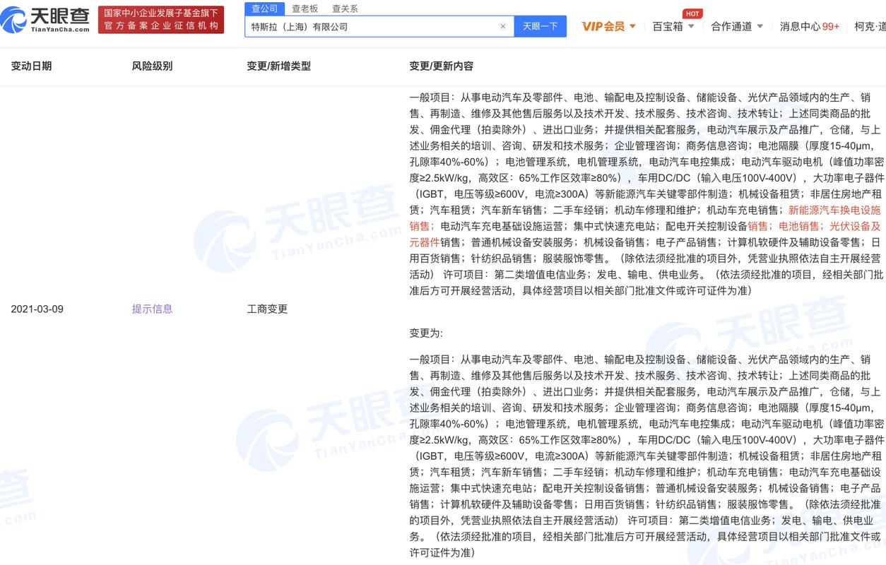Viewport: 886px width, 565px height.
Task: Switch to the 查老板 tab
Action: coord(305,8)
